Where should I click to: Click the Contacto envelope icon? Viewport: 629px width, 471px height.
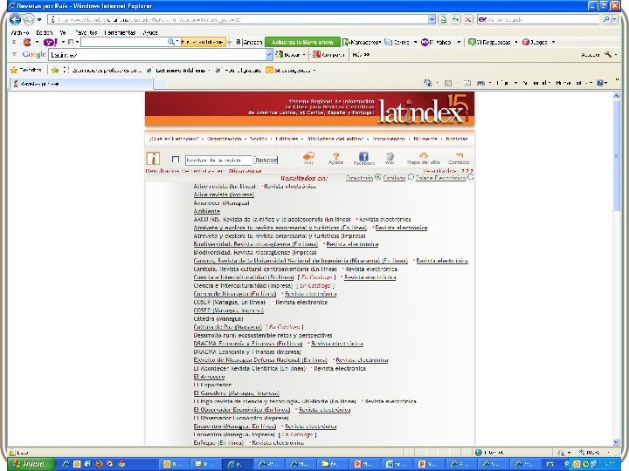pyautogui.click(x=459, y=158)
